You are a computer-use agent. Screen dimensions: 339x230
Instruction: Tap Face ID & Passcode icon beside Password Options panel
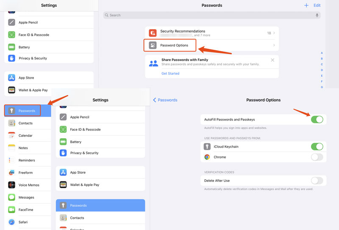pos(63,129)
